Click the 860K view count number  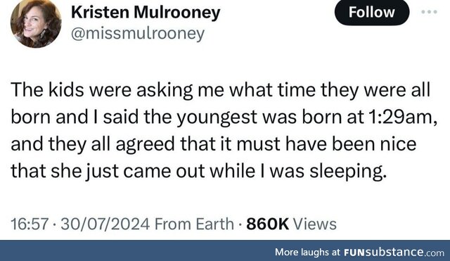tap(267, 224)
